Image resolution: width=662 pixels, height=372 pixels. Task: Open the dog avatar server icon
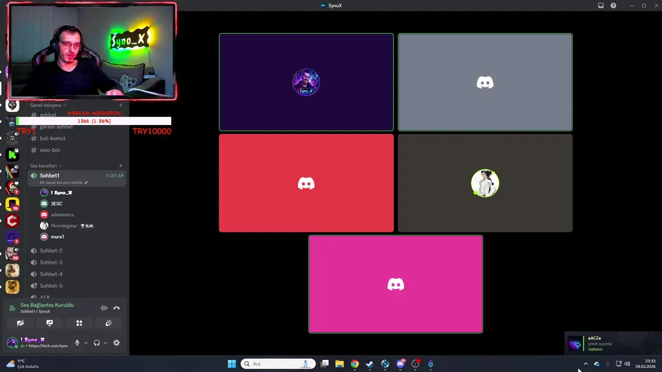coord(12,270)
